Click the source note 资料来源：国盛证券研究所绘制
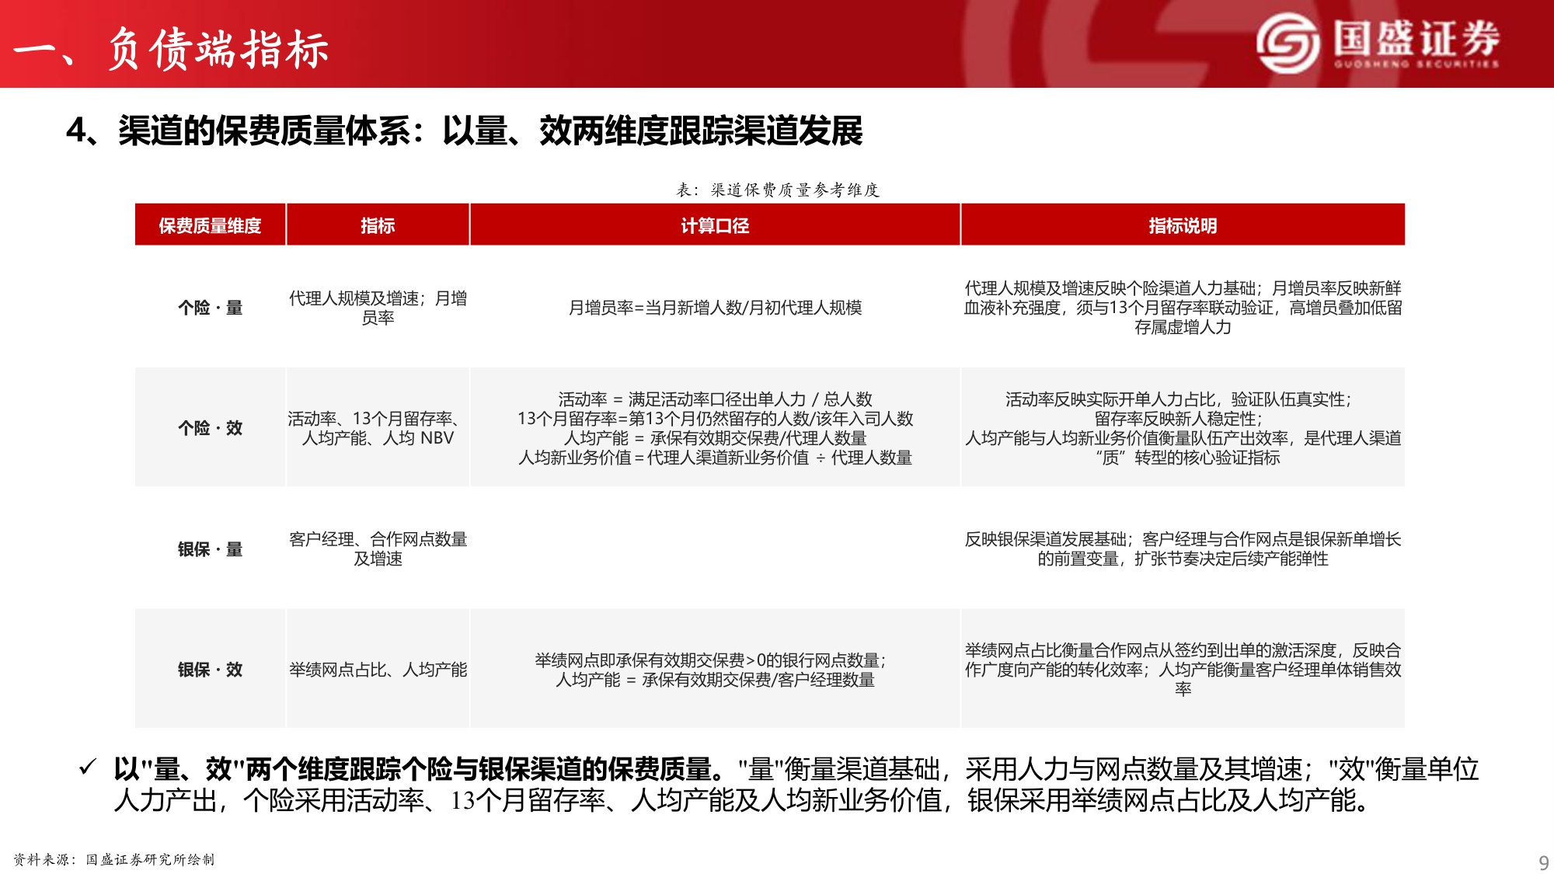The height and width of the screenshot is (874, 1554). pos(113,859)
